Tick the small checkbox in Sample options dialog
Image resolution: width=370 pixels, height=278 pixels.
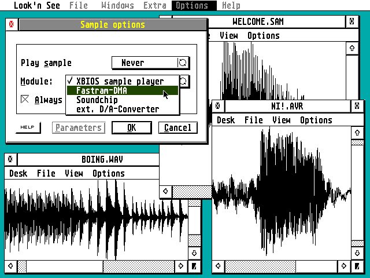click(25, 100)
